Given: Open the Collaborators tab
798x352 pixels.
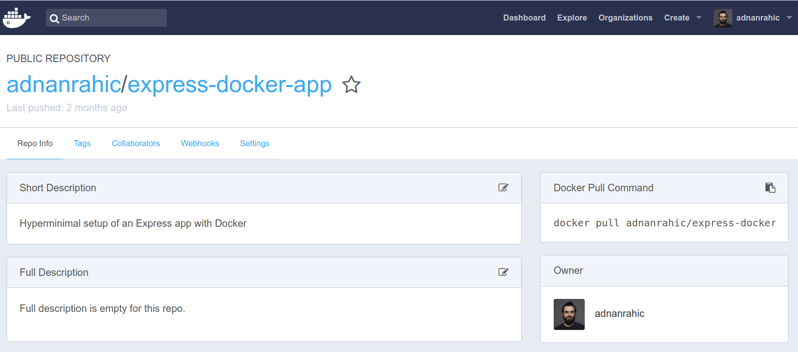Looking at the screenshot, I should coord(136,144).
